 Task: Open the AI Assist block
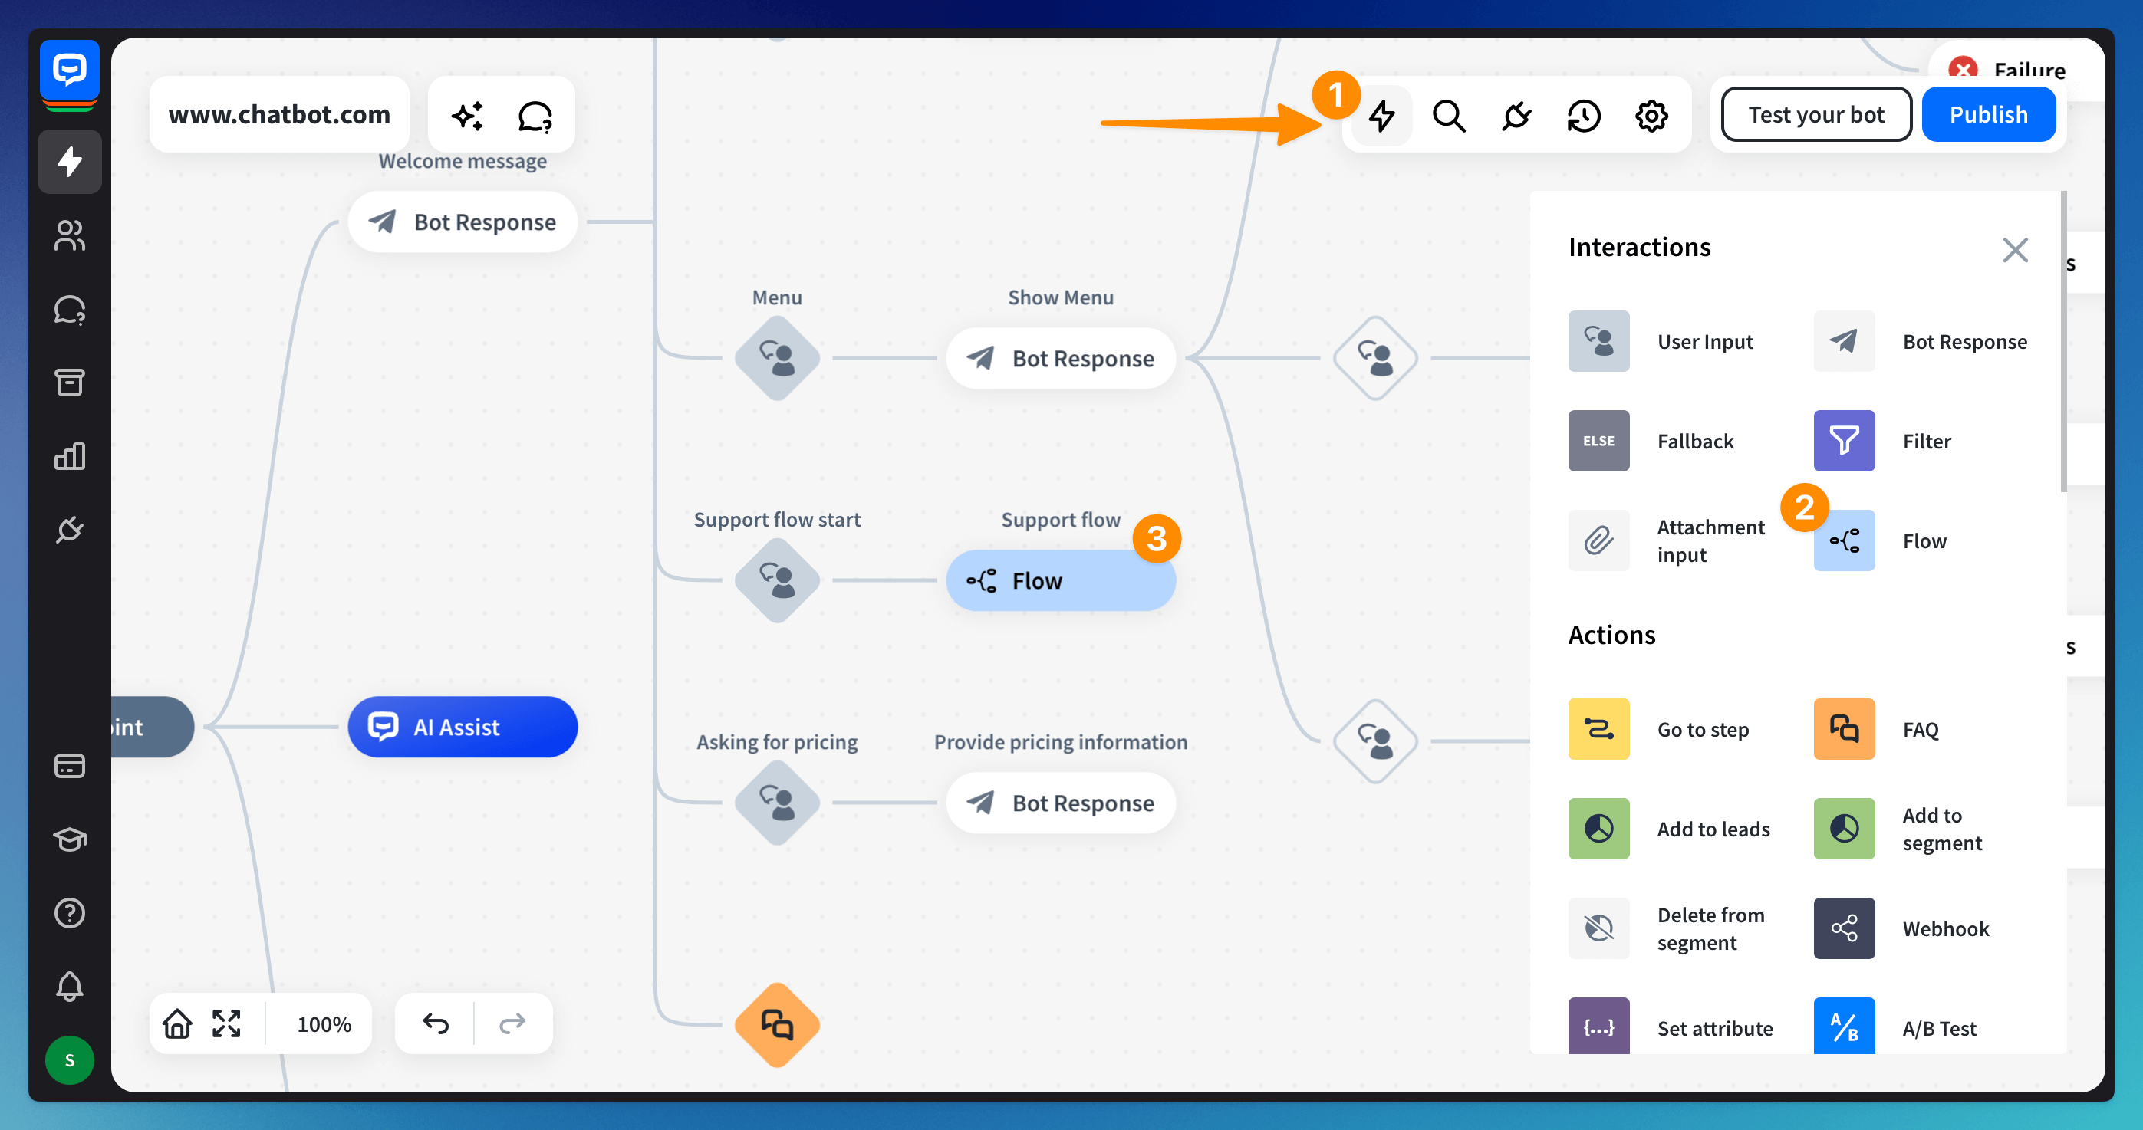pos(463,727)
